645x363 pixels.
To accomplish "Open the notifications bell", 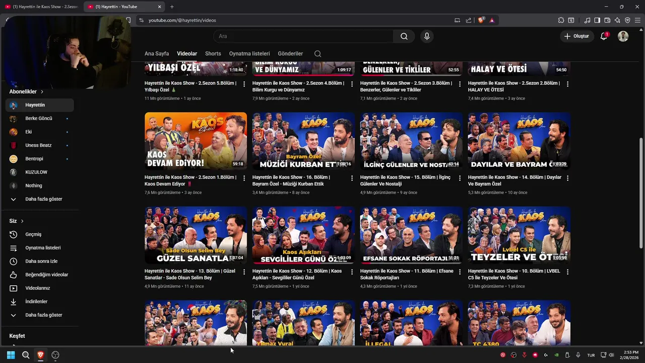I will [x=604, y=36].
